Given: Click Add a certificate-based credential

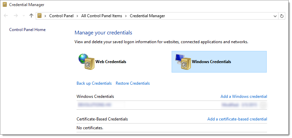Looking at the screenshot, I should 237,119.
